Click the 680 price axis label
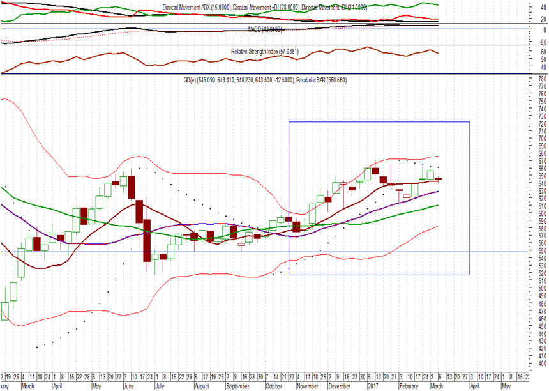This screenshot has height=391, width=549. pos(542,154)
